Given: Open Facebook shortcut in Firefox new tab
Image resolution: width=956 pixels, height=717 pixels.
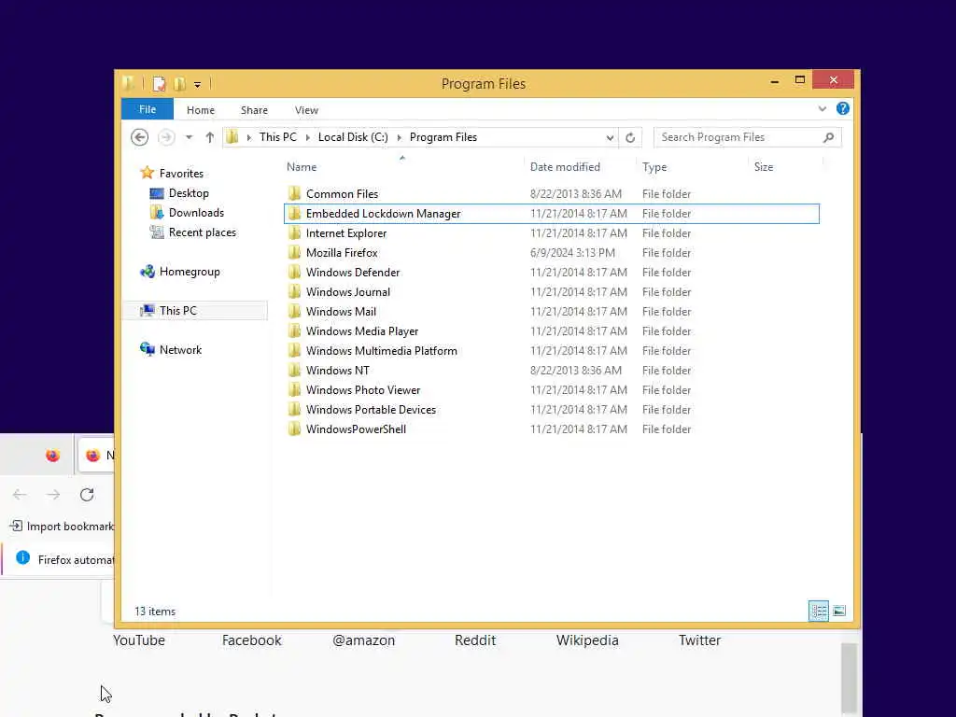Looking at the screenshot, I should click(252, 640).
